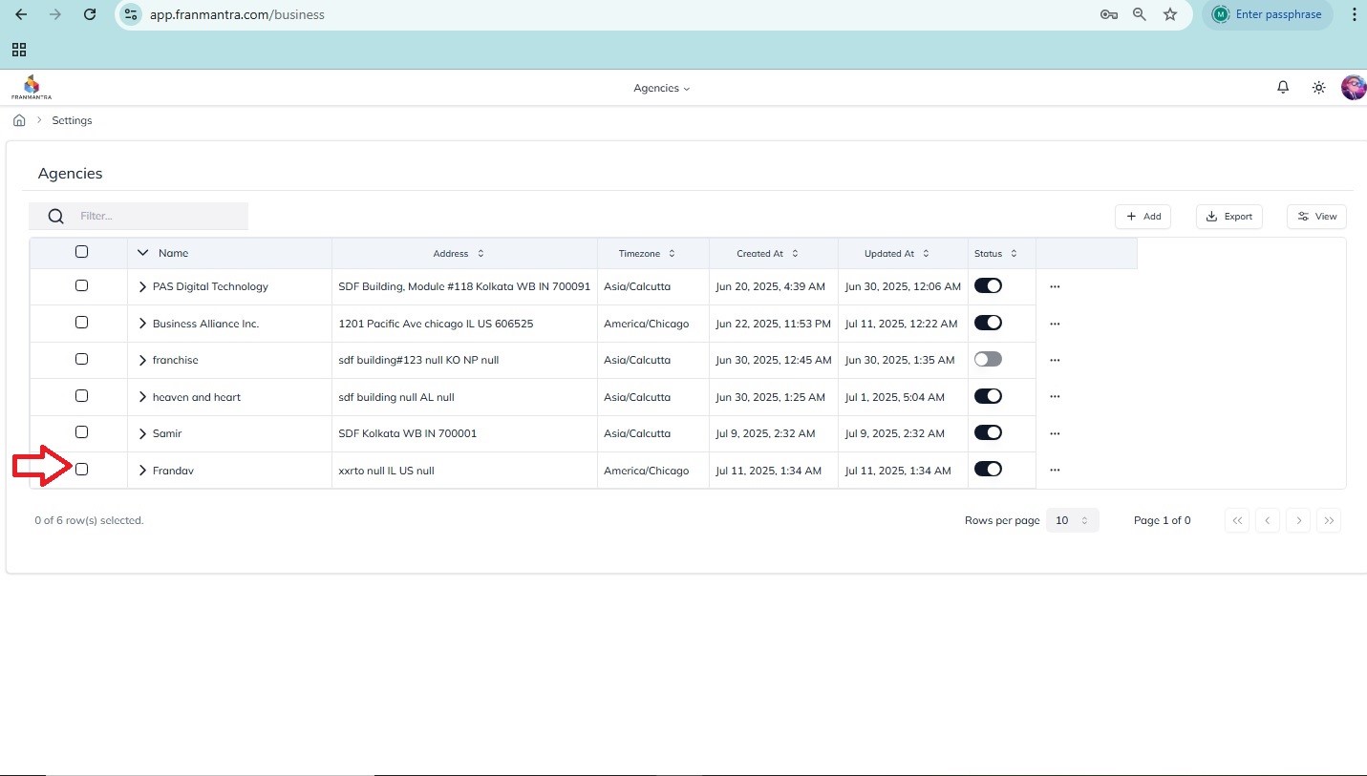
Task: Sort by the Timezone column header
Action: tap(647, 254)
